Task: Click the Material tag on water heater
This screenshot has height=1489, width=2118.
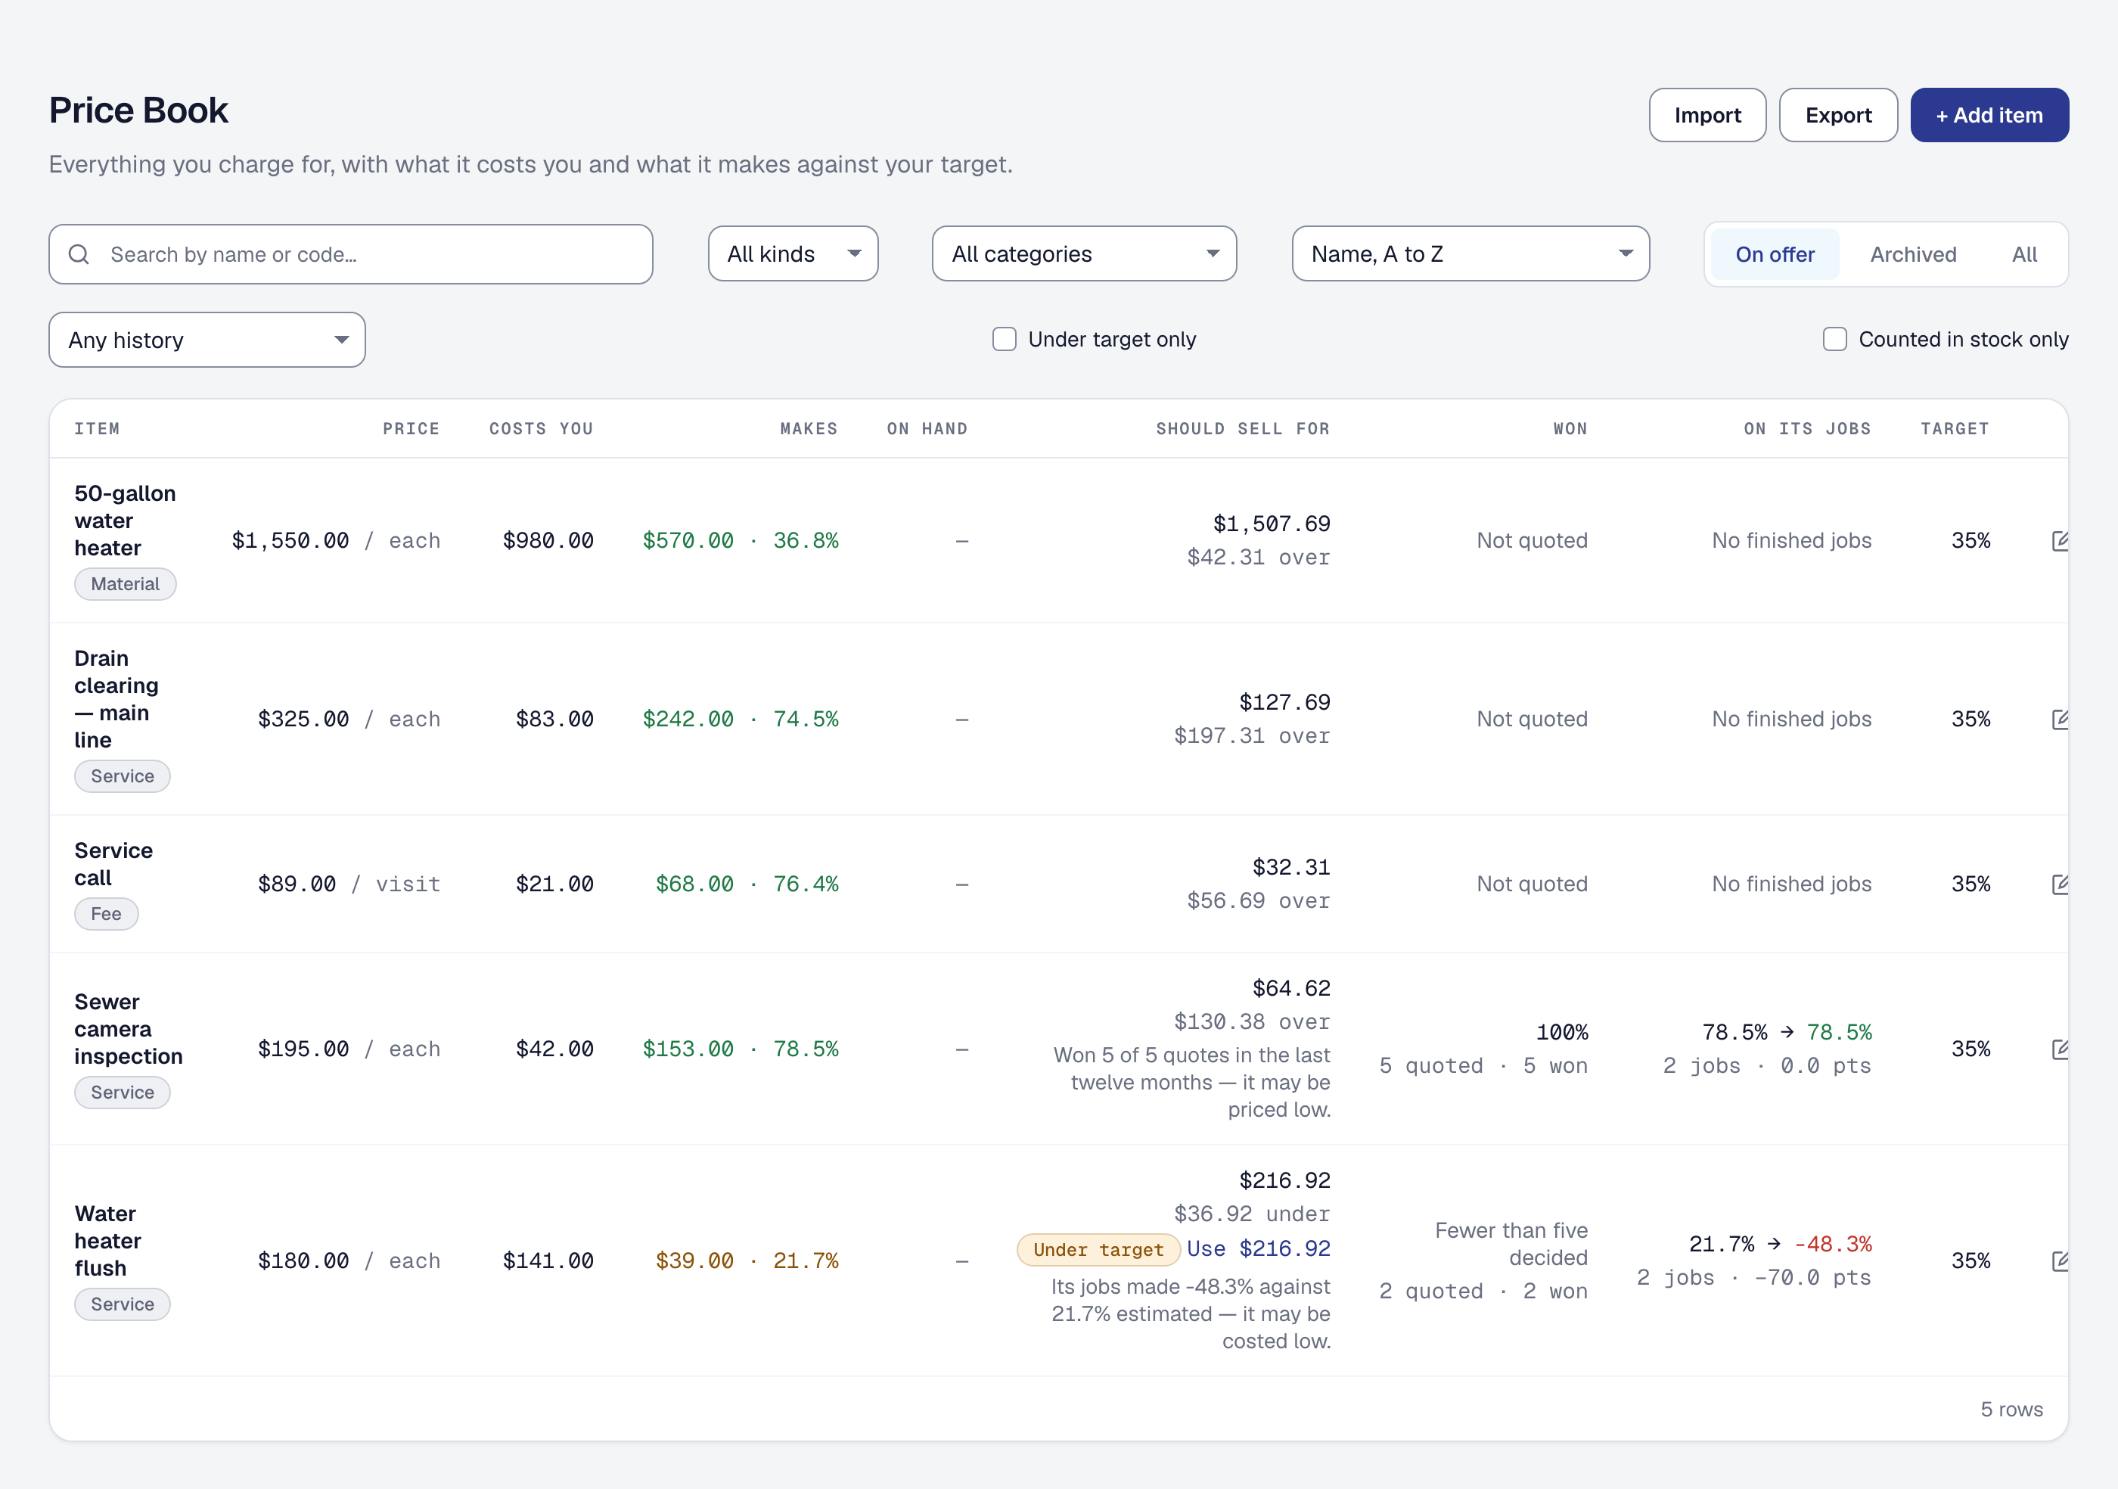Action: (x=125, y=584)
